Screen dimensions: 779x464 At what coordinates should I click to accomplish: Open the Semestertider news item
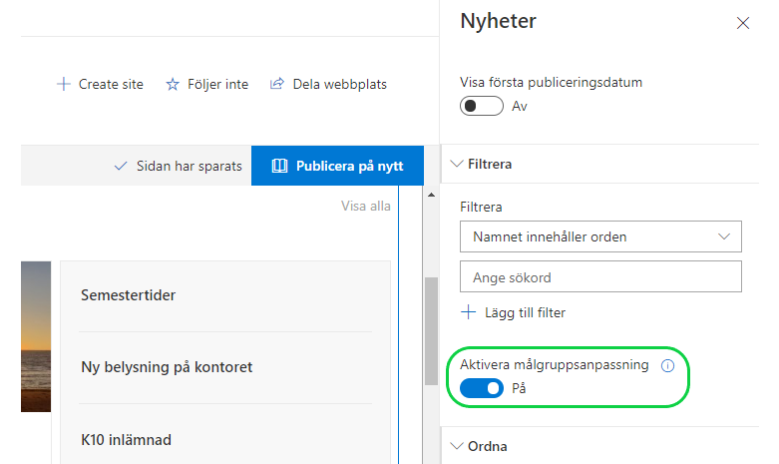click(x=129, y=295)
